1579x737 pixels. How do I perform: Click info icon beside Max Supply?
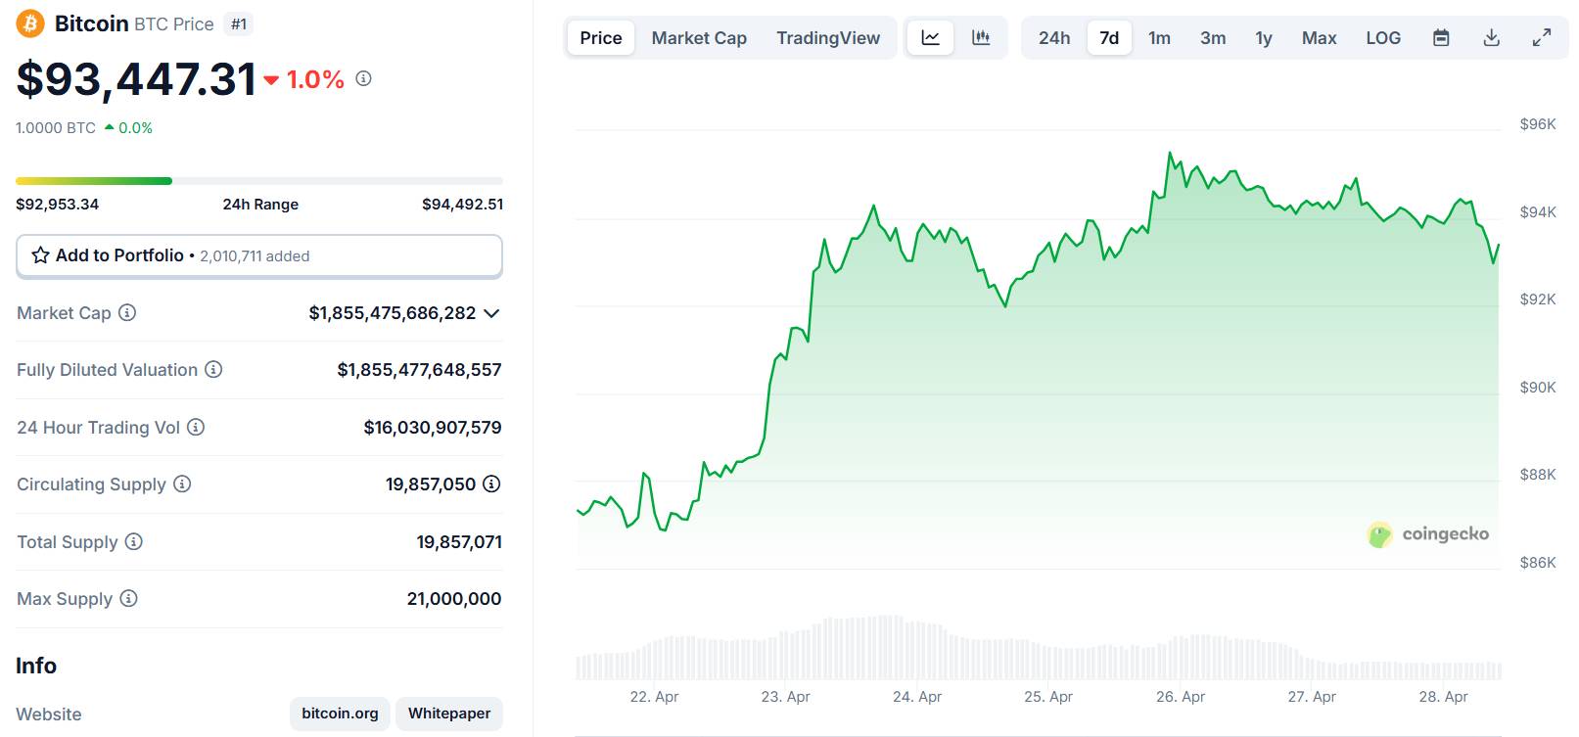128,598
